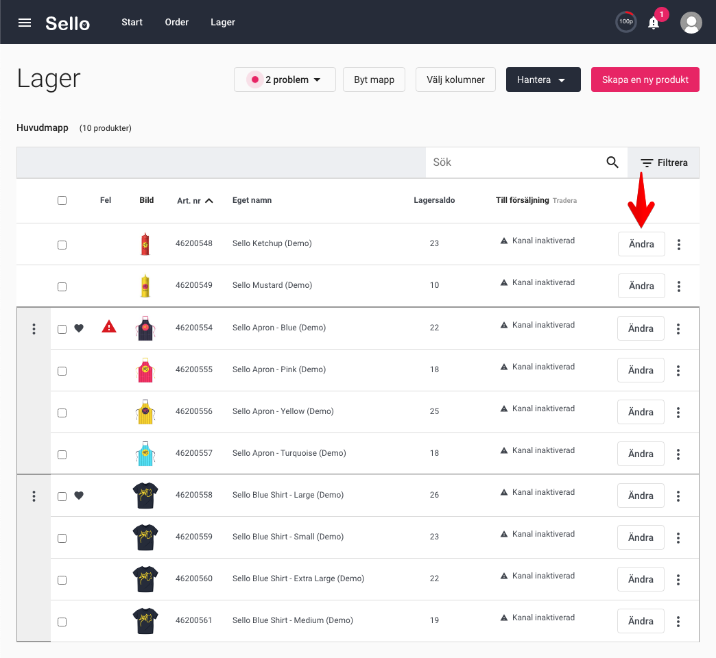Open the Sello Apron - Turquoise thumbnail

145,453
